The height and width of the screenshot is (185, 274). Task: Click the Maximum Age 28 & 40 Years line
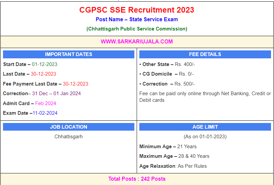tap(174, 156)
